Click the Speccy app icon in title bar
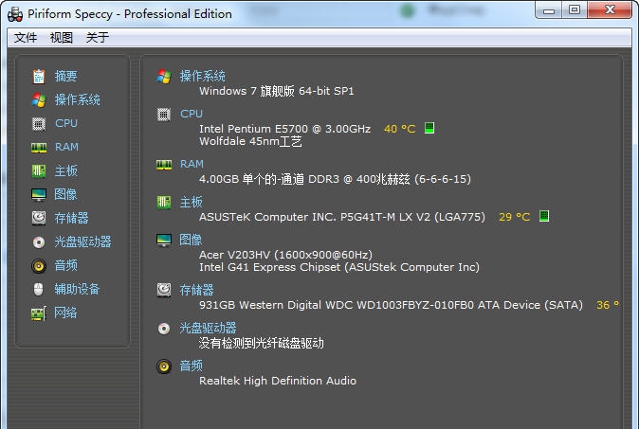This screenshot has width=639, height=429. pos(15,14)
